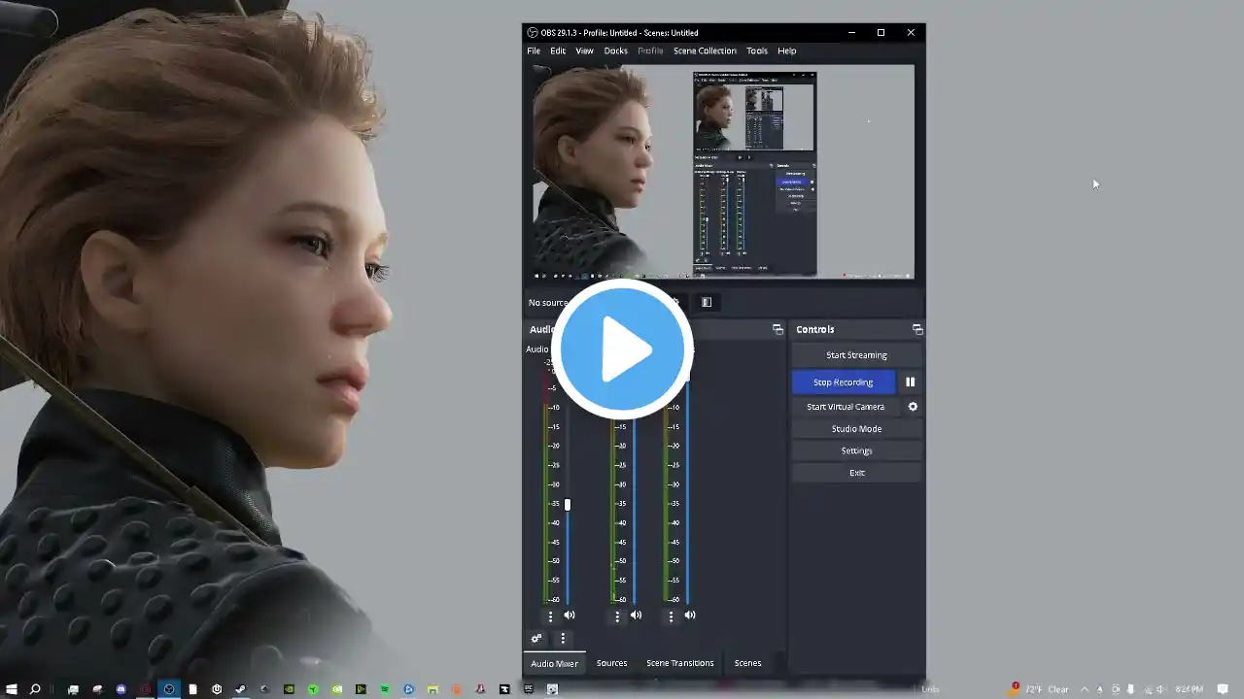Mute the first audio channel speaker

coord(570,616)
